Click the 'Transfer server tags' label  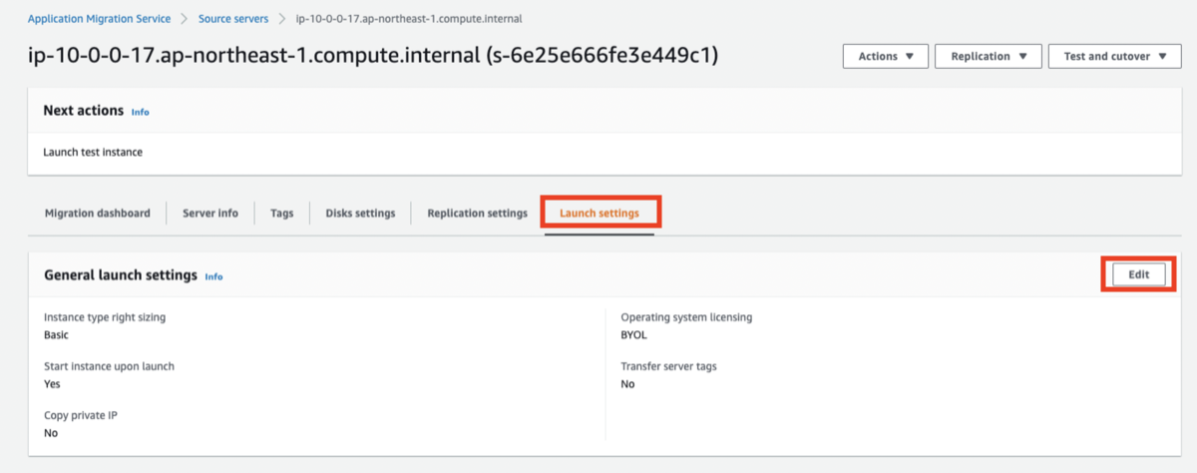point(668,366)
